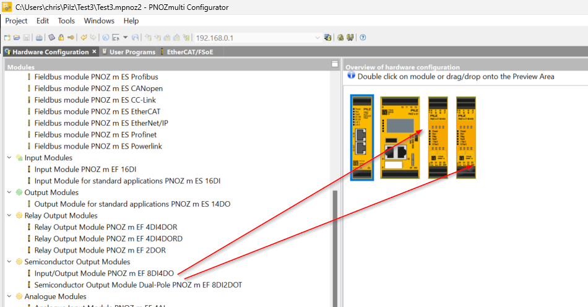Select Fieldbus module PNOZ m ES Powerlink

[98, 146]
